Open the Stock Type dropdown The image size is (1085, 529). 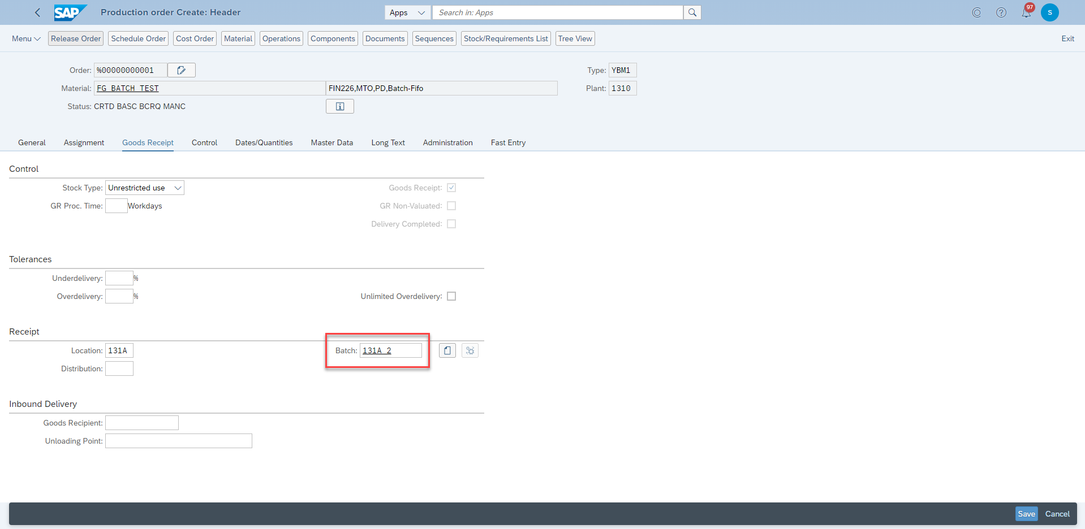click(145, 188)
